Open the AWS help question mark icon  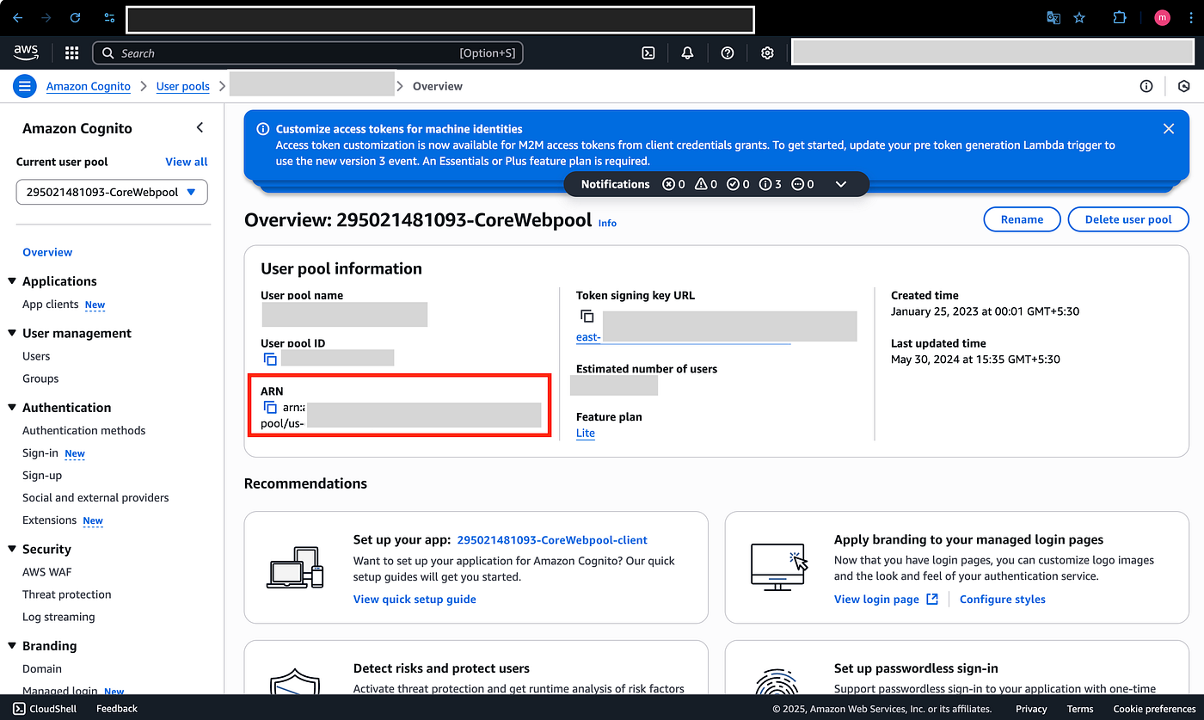tap(728, 53)
